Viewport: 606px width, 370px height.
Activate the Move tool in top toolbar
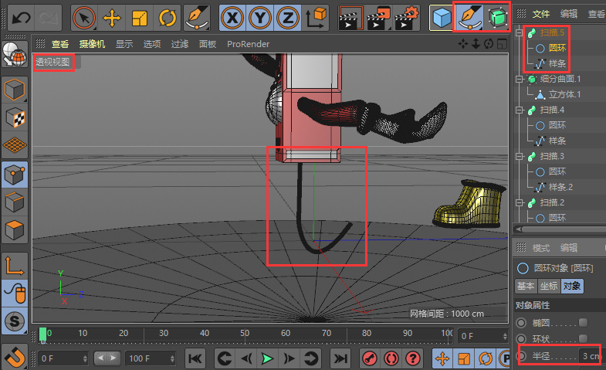coord(112,18)
